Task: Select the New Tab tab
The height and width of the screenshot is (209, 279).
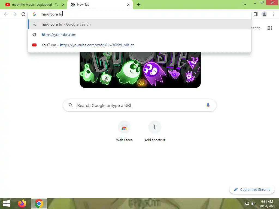Action: click(100, 5)
